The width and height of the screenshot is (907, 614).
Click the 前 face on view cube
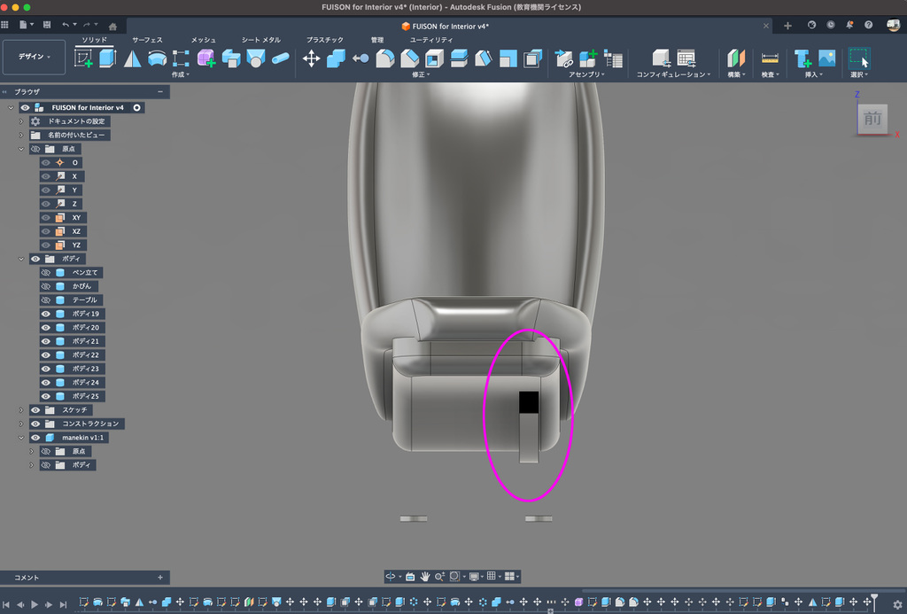pos(872,119)
